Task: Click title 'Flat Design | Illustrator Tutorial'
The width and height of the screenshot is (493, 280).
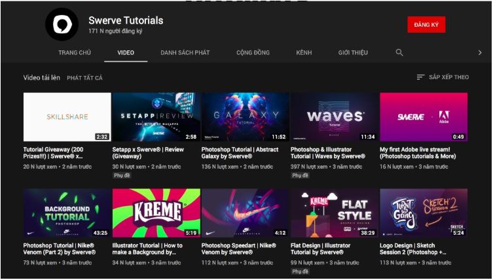Action: 320,249
